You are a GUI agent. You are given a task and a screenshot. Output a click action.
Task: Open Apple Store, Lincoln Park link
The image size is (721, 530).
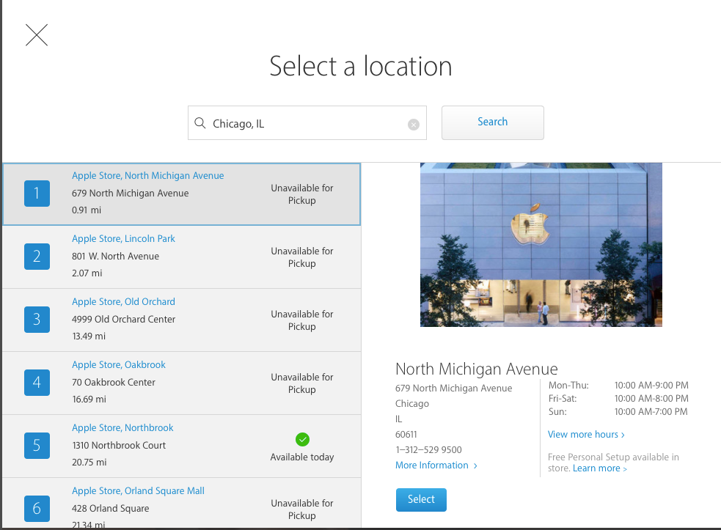123,238
